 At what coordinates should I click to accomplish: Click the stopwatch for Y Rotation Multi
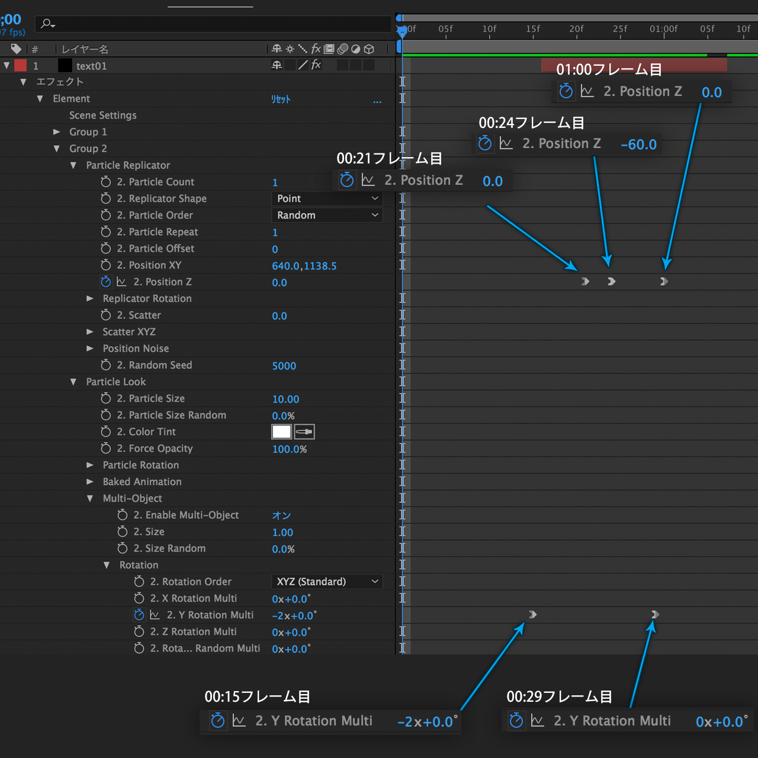[x=139, y=615]
